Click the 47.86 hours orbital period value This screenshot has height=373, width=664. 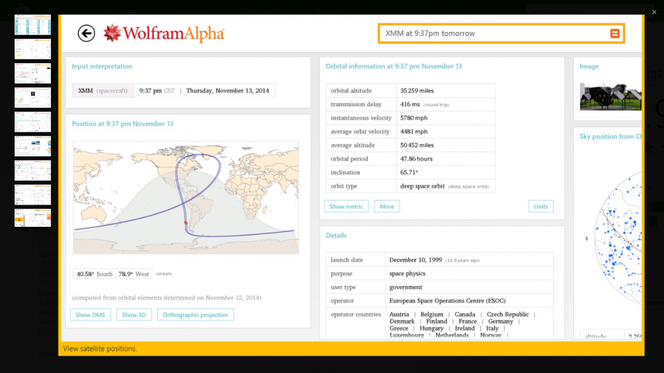click(x=416, y=159)
